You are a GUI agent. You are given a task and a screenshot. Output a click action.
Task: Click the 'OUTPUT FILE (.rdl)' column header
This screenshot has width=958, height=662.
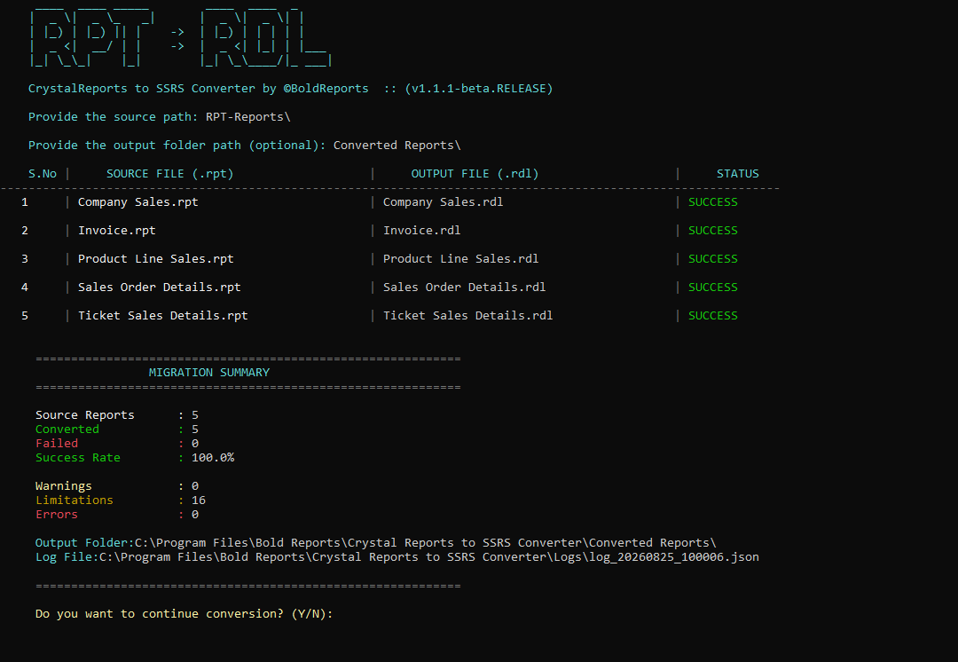pos(475,174)
